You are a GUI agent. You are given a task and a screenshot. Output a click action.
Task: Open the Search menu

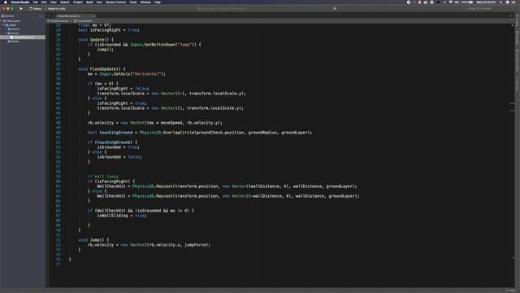tap(65, 2)
